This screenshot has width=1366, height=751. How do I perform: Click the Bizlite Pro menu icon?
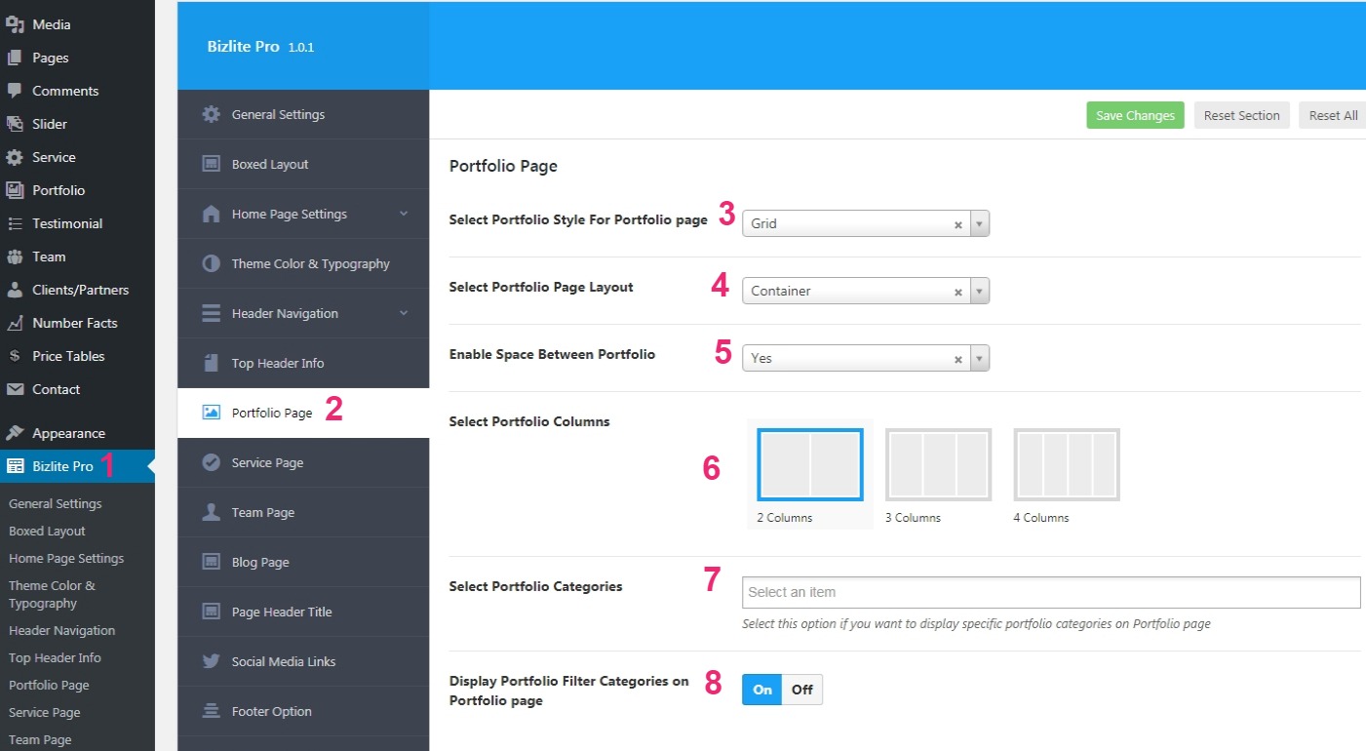(15, 466)
